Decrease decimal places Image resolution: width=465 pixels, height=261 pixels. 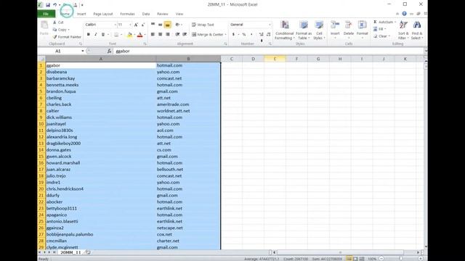pyautogui.click(x=268, y=35)
